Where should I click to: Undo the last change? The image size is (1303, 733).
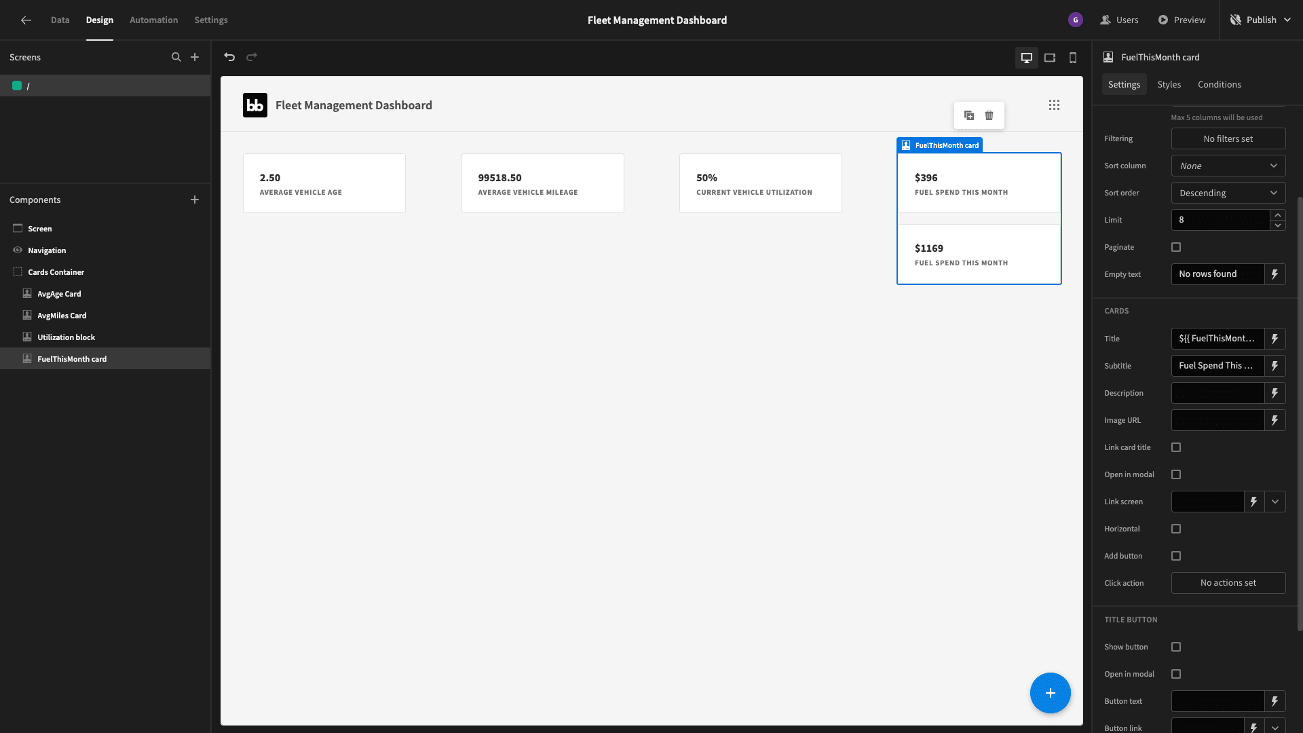coord(229,57)
